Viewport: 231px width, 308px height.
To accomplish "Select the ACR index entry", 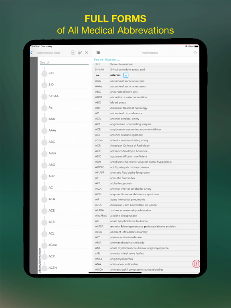I will [x=51, y=256].
